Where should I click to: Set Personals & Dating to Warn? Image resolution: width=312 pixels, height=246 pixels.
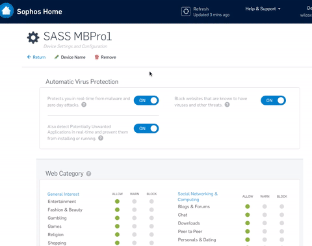pyautogui.click(x=265, y=239)
